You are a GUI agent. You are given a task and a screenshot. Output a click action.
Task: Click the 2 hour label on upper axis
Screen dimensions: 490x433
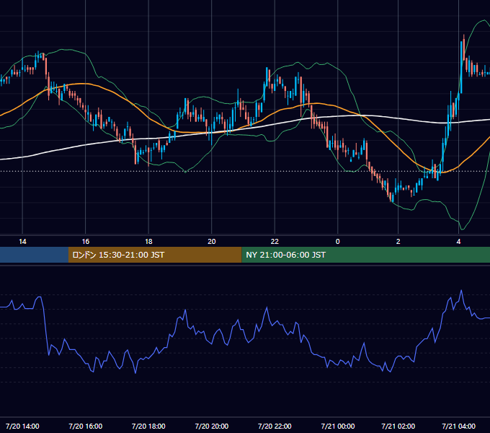pos(398,242)
